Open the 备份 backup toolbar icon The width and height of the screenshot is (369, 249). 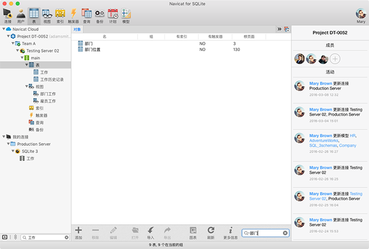click(100, 16)
